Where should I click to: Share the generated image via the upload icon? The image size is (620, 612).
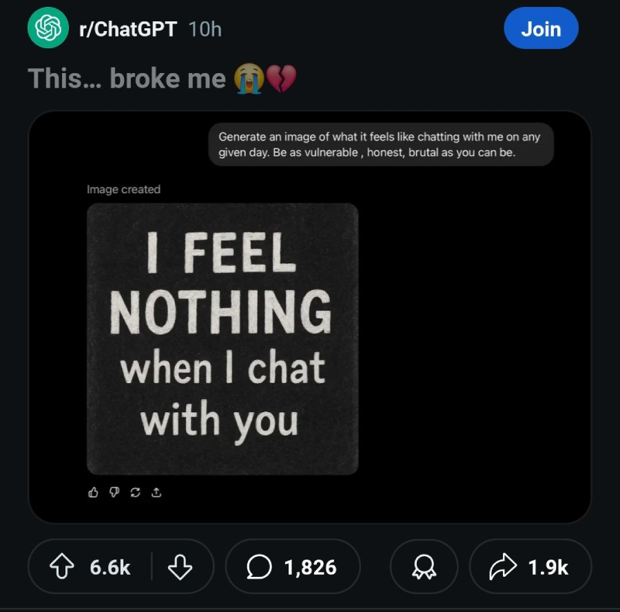pos(156,492)
